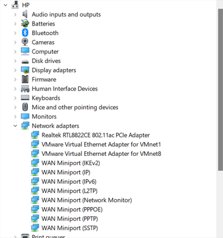Select WAN Miniport (Network Monitor) entry
223x238 pixels.
point(87,200)
